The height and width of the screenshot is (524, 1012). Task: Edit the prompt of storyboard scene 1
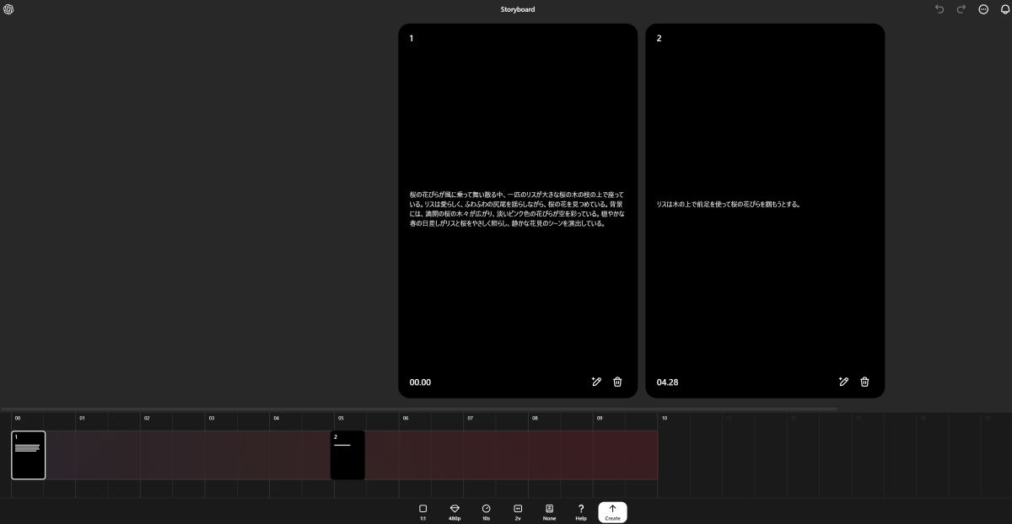tap(597, 382)
